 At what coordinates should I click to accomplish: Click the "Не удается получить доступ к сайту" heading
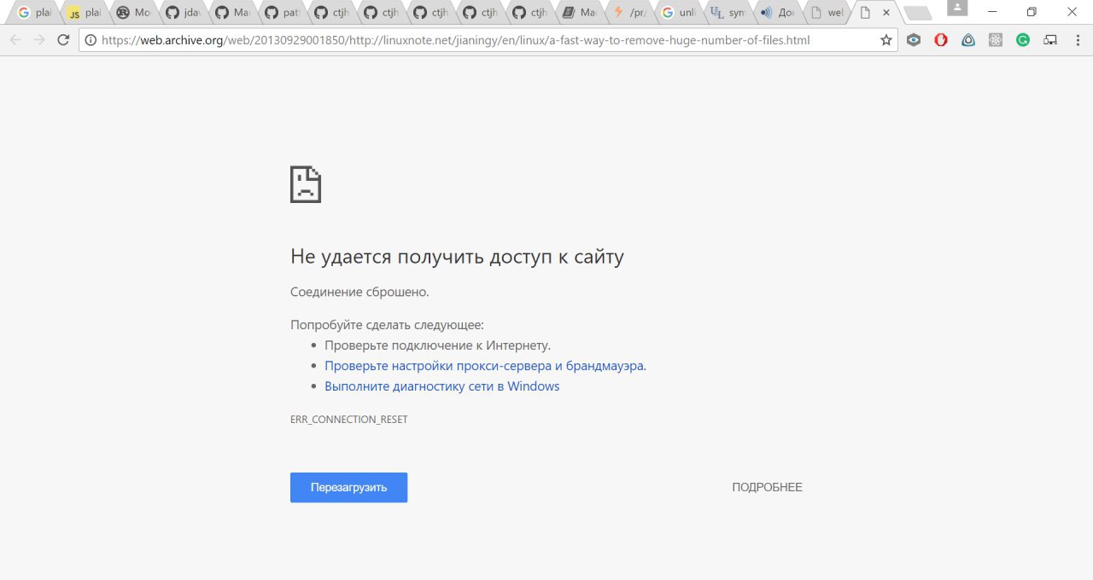tap(457, 257)
